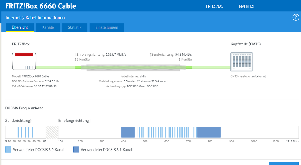Click the Verbindungsdauer line
The width and height of the screenshot is (301, 165).
click(133, 81)
